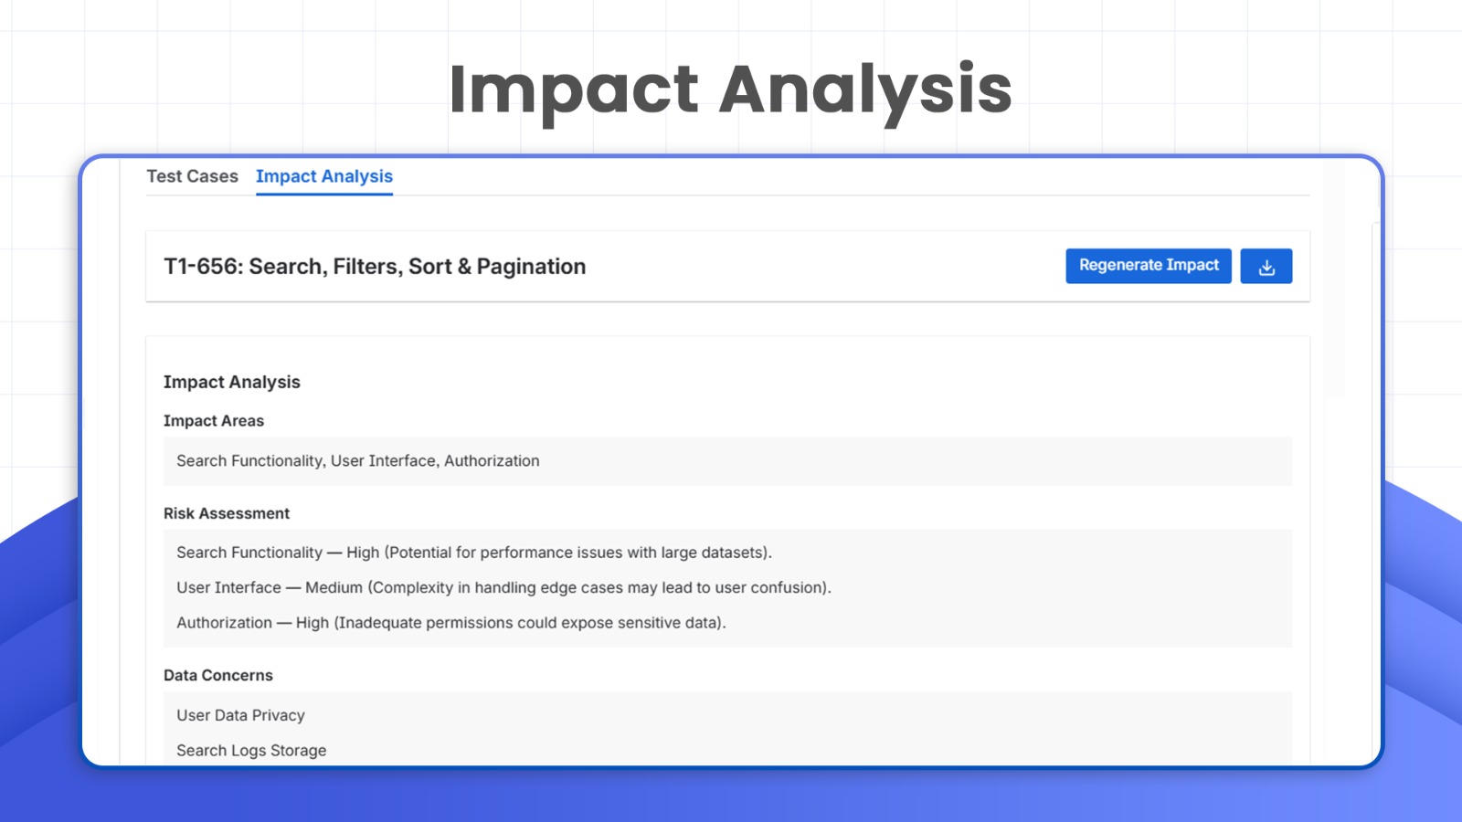Click the Regenerate Impact button
This screenshot has width=1462, height=822.
[x=1148, y=266]
